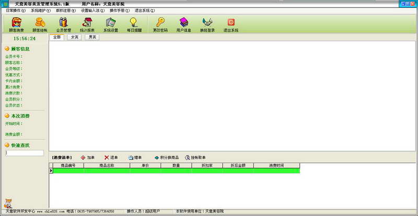Click the 顾客结帐 coins icon
Viewport: 418px width, 216px height.
[40, 24]
